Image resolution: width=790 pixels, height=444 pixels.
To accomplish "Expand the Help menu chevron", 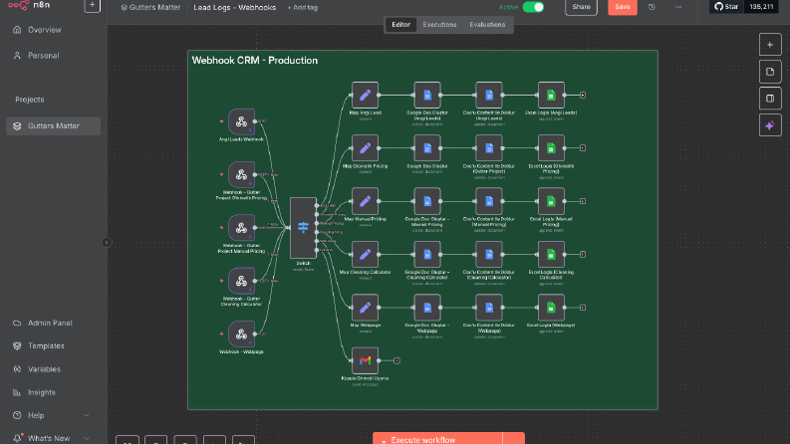I will point(86,415).
